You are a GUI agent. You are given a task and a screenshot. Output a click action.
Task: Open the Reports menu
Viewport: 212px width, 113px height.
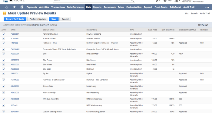(x=97, y=7)
